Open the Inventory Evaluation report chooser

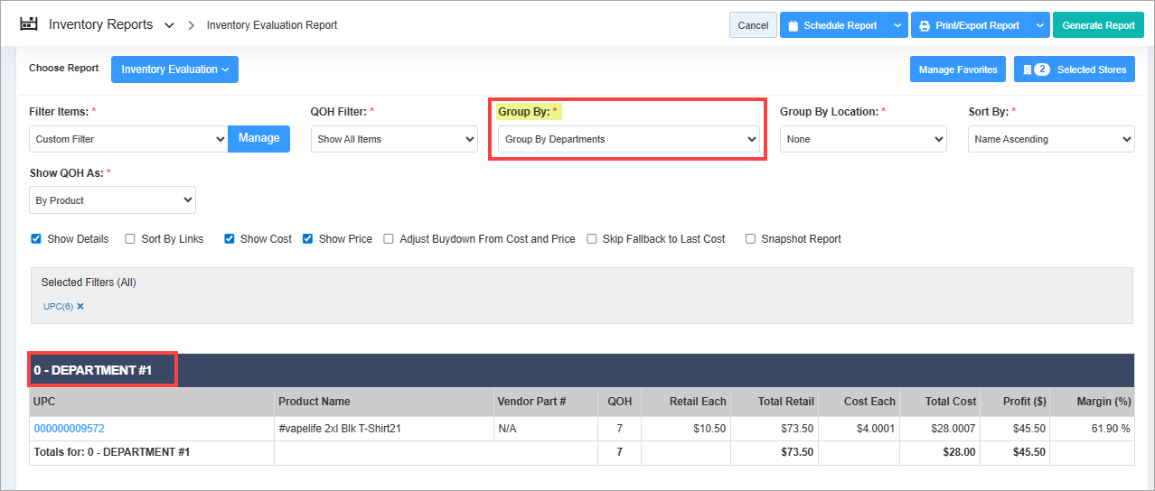pyautogui.click(x=174, y=69)
